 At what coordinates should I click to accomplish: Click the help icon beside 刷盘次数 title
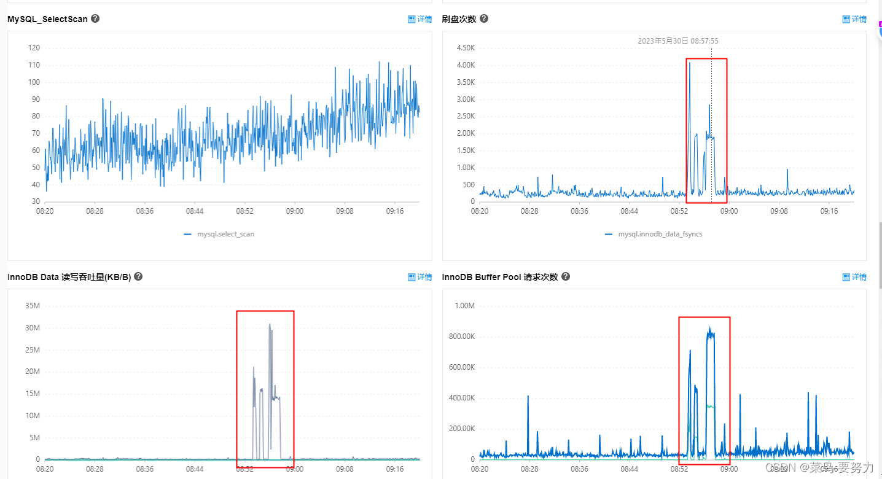(484, 18)
